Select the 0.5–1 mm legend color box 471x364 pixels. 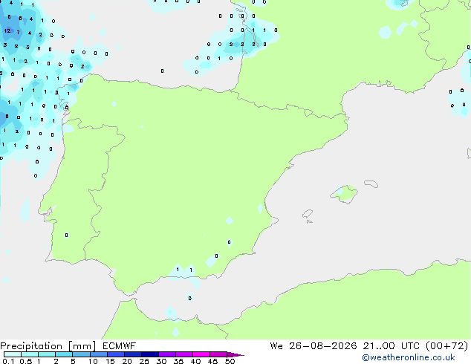tap(30, 354)
